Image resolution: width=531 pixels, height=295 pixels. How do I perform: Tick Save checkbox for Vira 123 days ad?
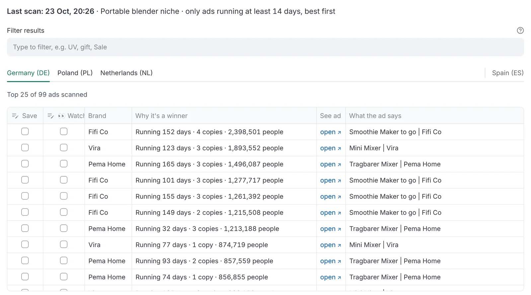pos(25,148)
